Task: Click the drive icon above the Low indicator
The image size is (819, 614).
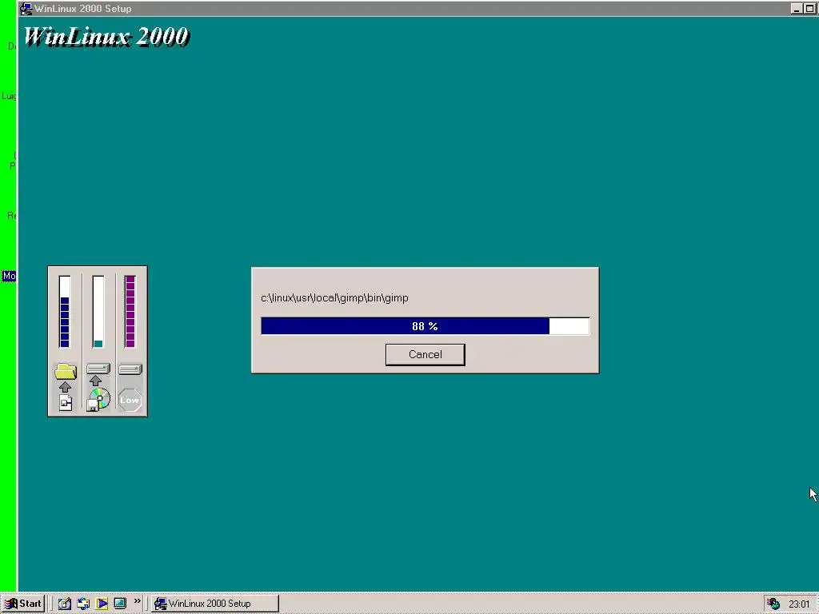Action: 130,369
